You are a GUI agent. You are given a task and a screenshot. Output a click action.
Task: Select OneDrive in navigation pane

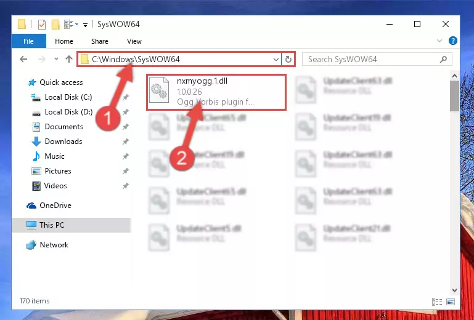pyautogui.click(x=55, y=206)
